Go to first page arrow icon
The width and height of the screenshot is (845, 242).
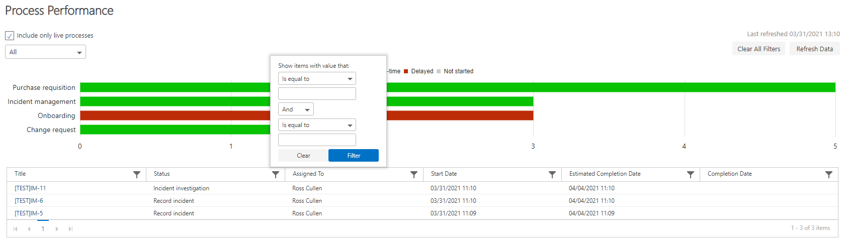click(x=16, y=229)
